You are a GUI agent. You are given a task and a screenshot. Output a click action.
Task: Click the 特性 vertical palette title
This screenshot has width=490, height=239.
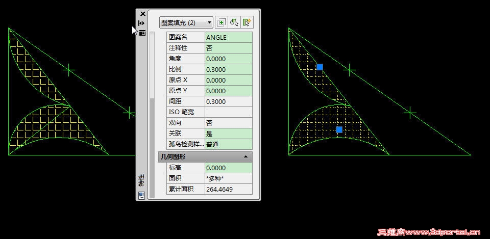coord(141,180)
